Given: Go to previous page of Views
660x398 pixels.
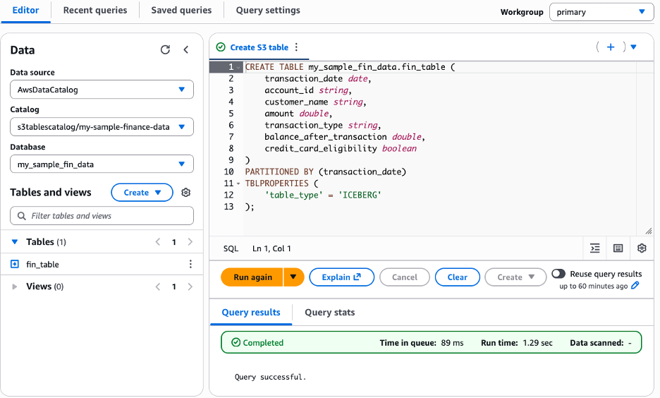Looking at the screenshot, I should coord(158,287).
